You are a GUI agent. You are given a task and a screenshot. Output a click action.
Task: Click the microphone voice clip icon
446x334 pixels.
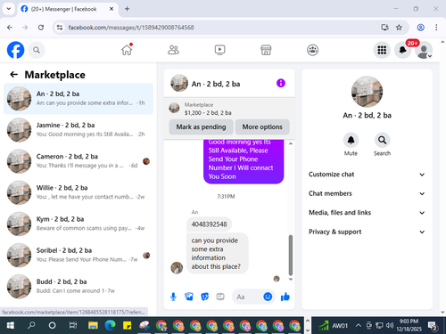(173, 297)
